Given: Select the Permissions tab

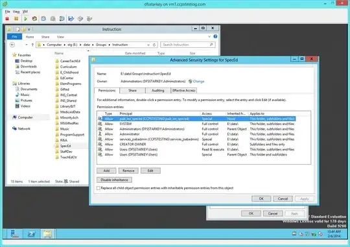Looking at the screenshot, I should pyautogui.click(x=107, y=91).
